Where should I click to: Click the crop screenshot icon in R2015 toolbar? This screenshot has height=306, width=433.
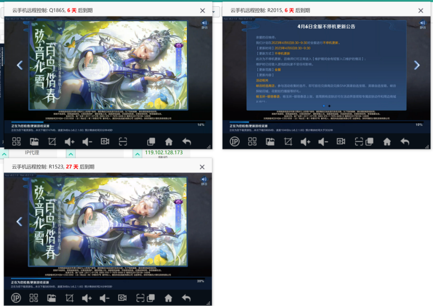click(x=288, y=141)
